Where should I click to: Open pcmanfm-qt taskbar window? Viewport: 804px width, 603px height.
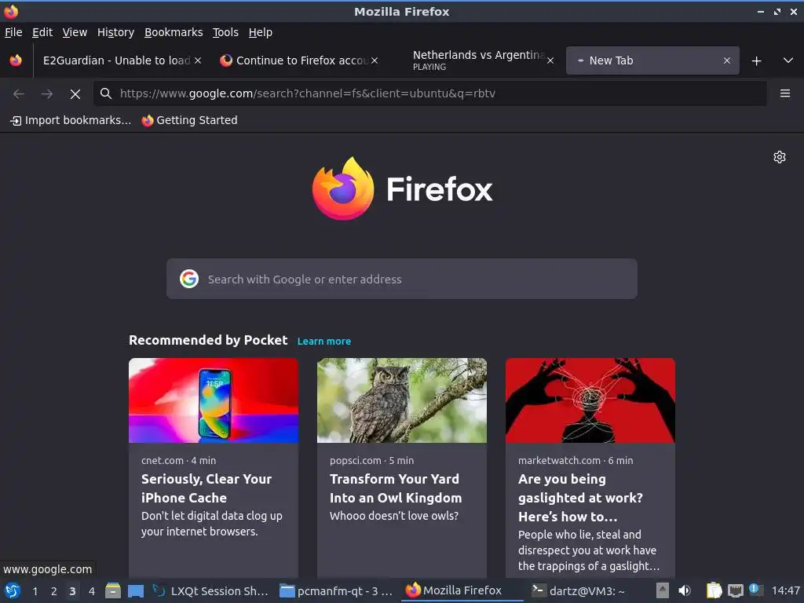pyautogui.click(x=336, y=591)
